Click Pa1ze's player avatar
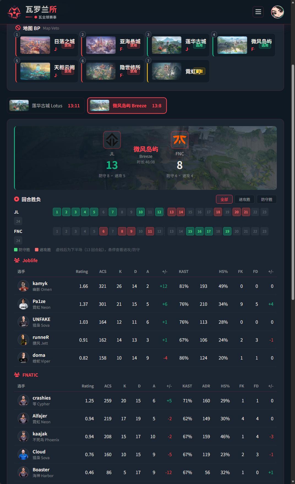295x484 pixels. tap(23, 304)
